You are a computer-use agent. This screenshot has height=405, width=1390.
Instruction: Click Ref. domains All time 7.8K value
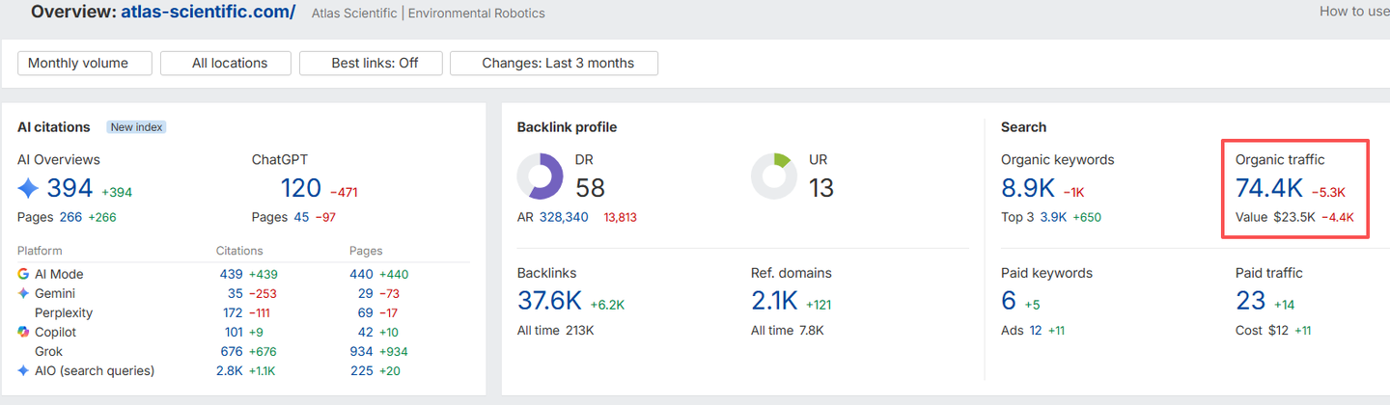813,330
